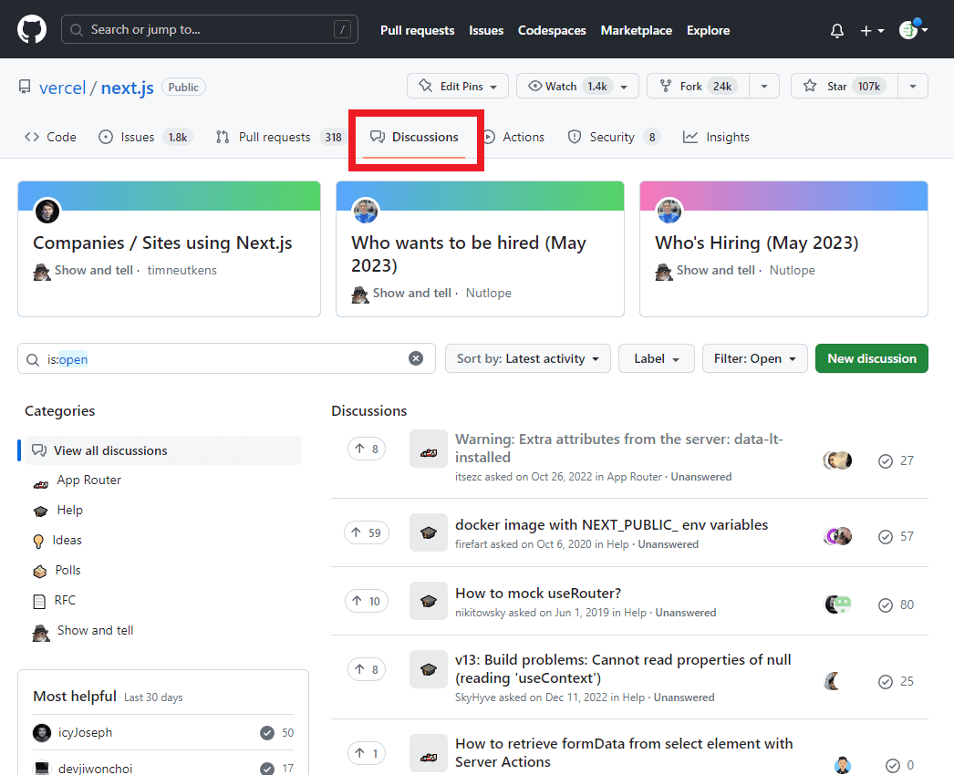Open the 'Filter: Open' dropdown
Image resolution: width=954 pixels, height=775 pixels.
coord(754,358)
